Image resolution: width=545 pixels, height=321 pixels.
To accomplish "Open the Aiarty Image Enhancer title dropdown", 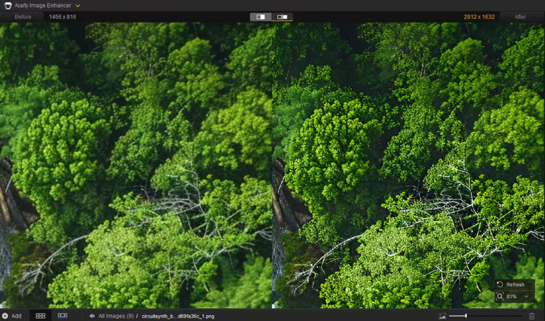I will coord(78,5).
